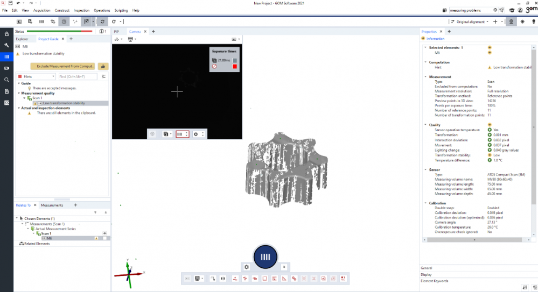Click the redo rotate arrow in the top toolbar
Screen dimensions: 538x292
pos(114,22)
